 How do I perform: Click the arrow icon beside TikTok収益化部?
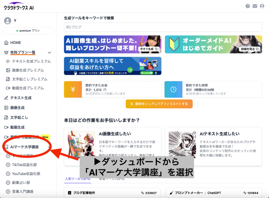(8, 165)
